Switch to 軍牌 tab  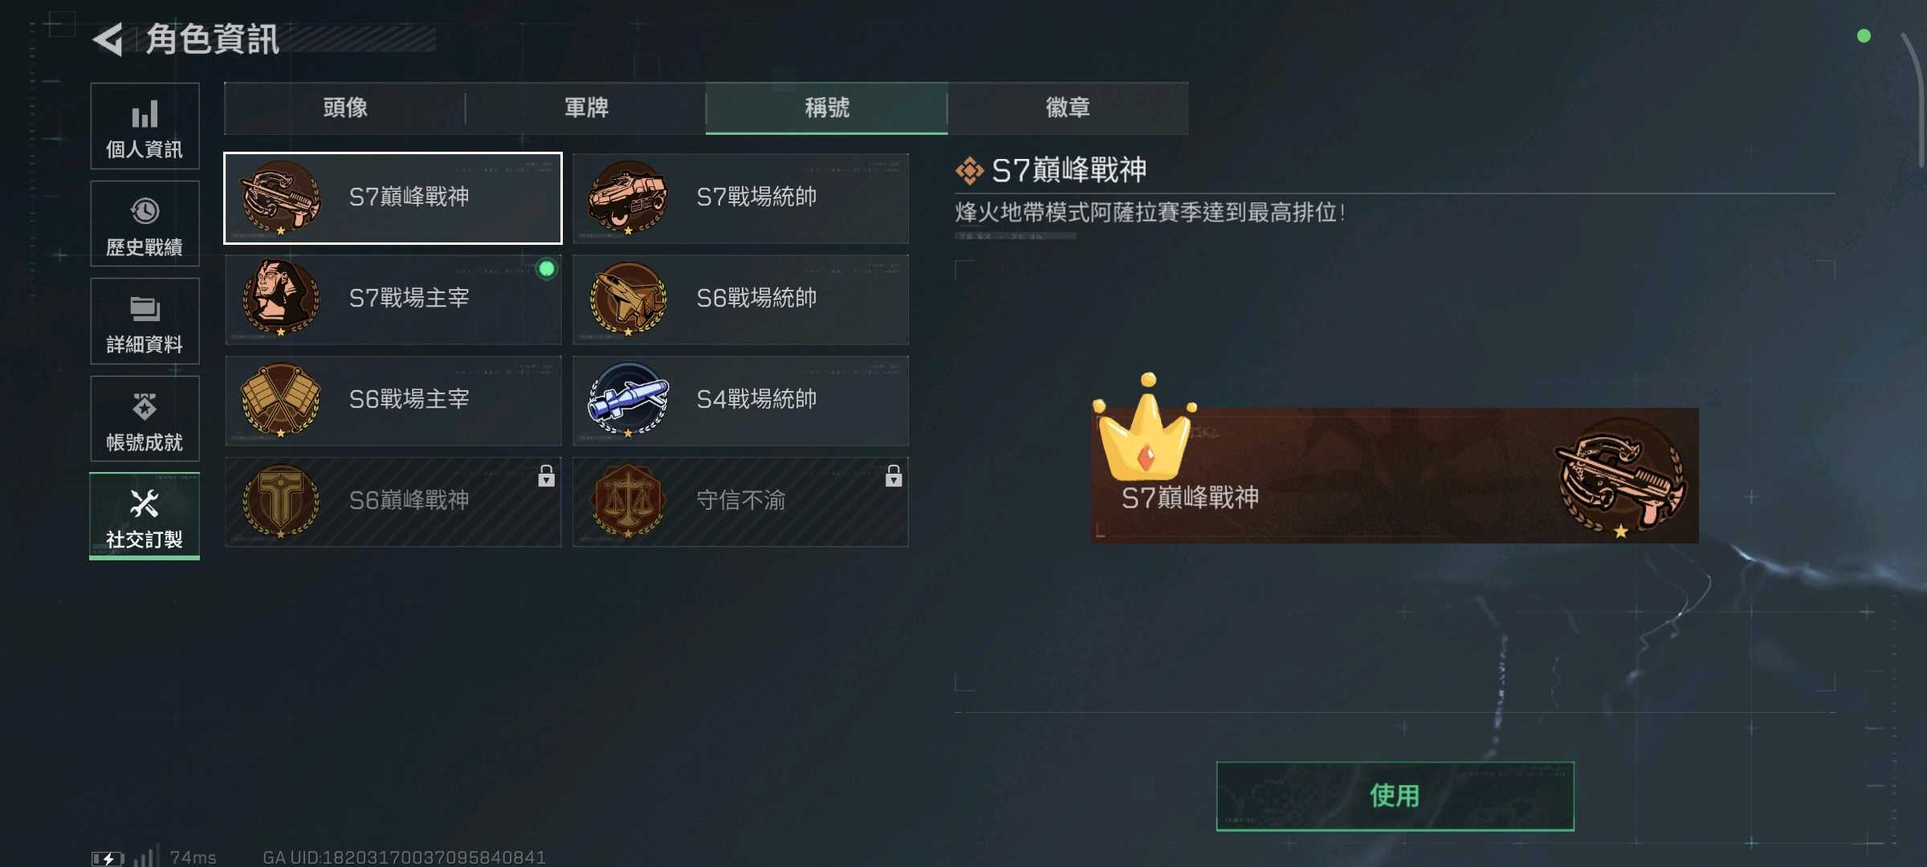click(586, 108)
